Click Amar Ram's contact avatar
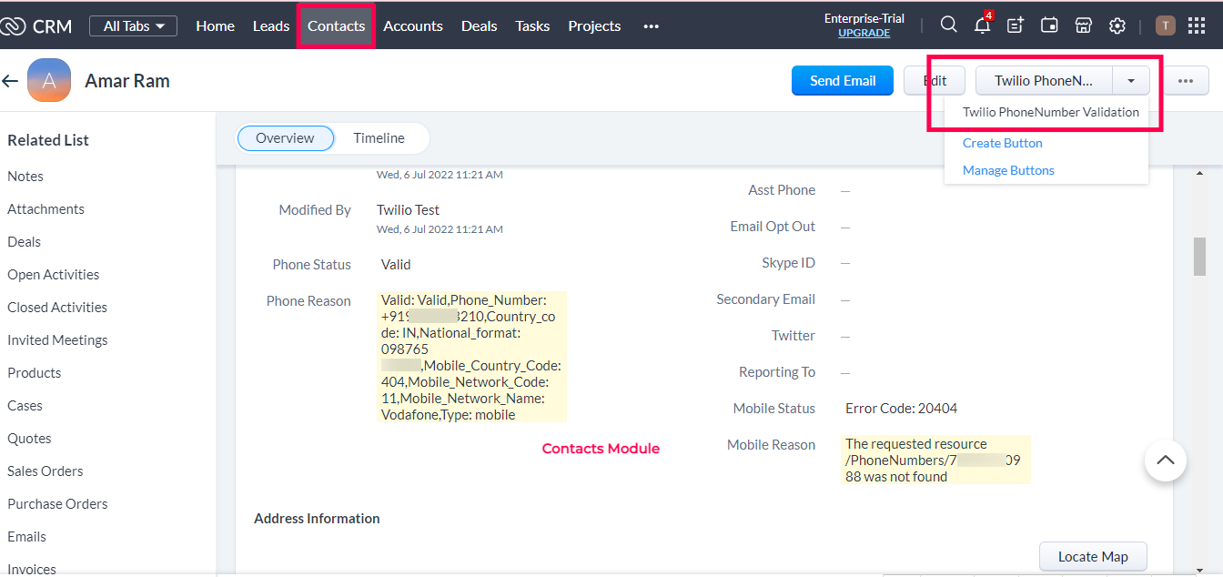The height and width of the screenshot is (577, 1223). point(49,80)
